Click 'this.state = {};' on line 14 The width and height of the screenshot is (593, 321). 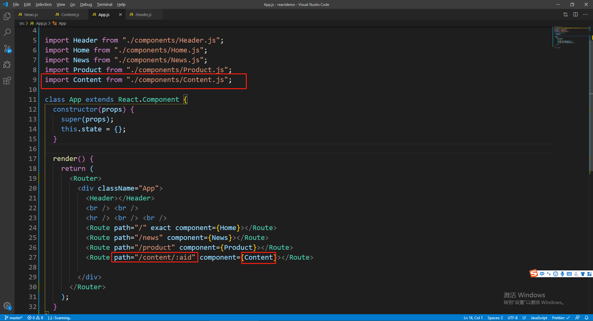coord(93,129)
